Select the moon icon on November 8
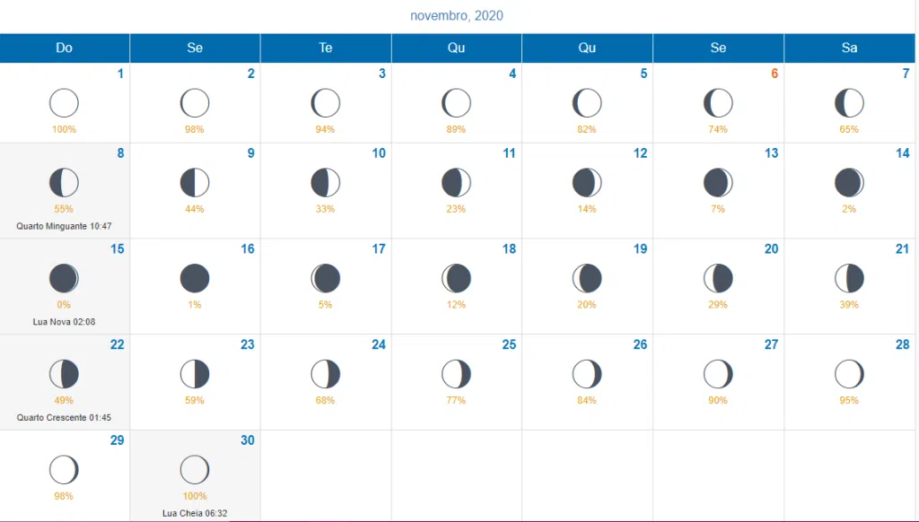 coord(64,183)
